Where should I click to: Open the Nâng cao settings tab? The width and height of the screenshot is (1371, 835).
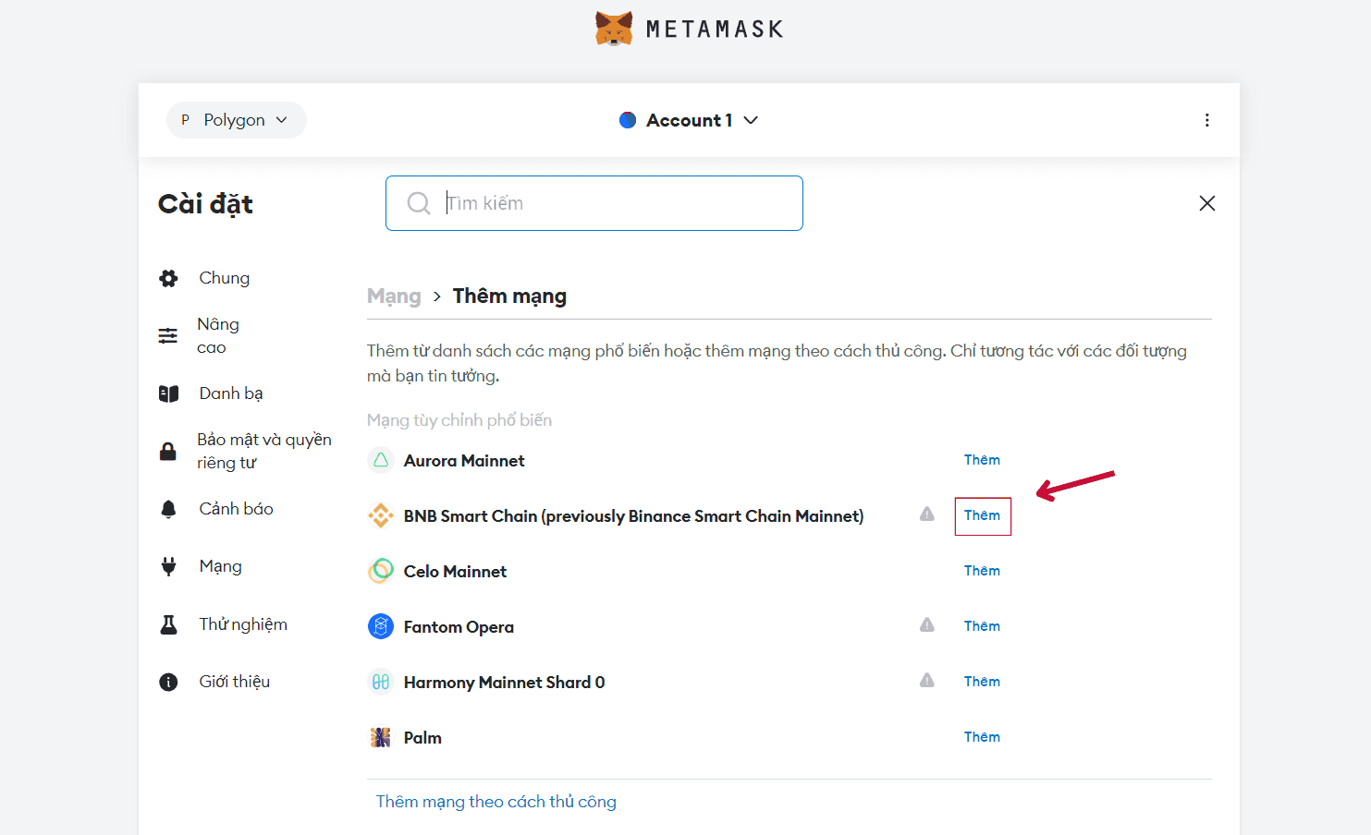217,335
